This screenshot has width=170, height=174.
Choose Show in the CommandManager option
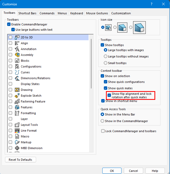tap(103, 121)
